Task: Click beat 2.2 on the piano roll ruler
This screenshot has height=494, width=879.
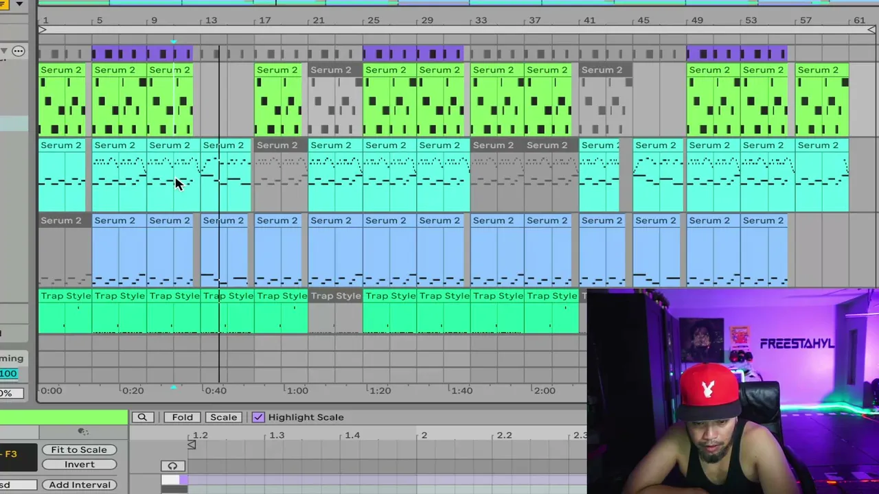Action: click(504, 435)
